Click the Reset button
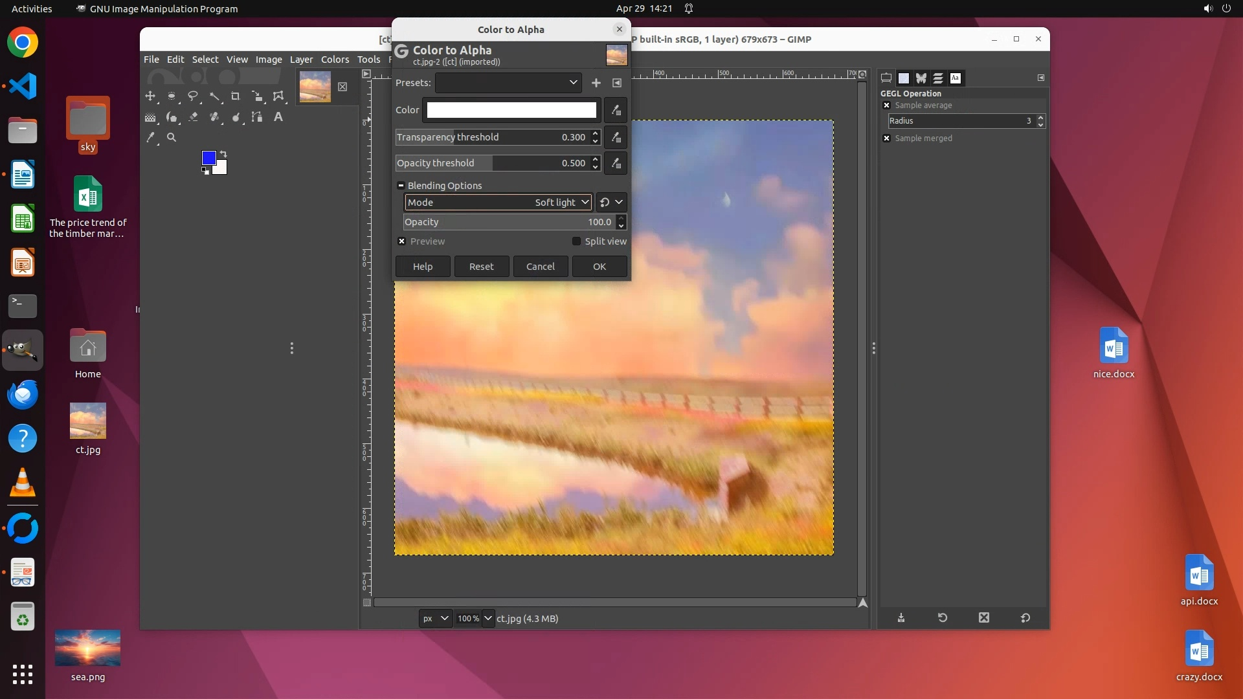This screenshot has height=699, width=1243. [x=481, y=267]
